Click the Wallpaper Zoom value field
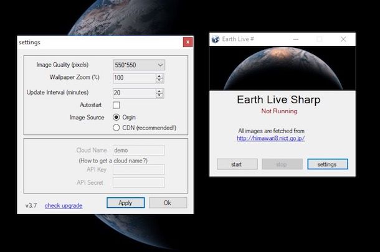Screen dimensions: 380x252 (x=135, y=78)
